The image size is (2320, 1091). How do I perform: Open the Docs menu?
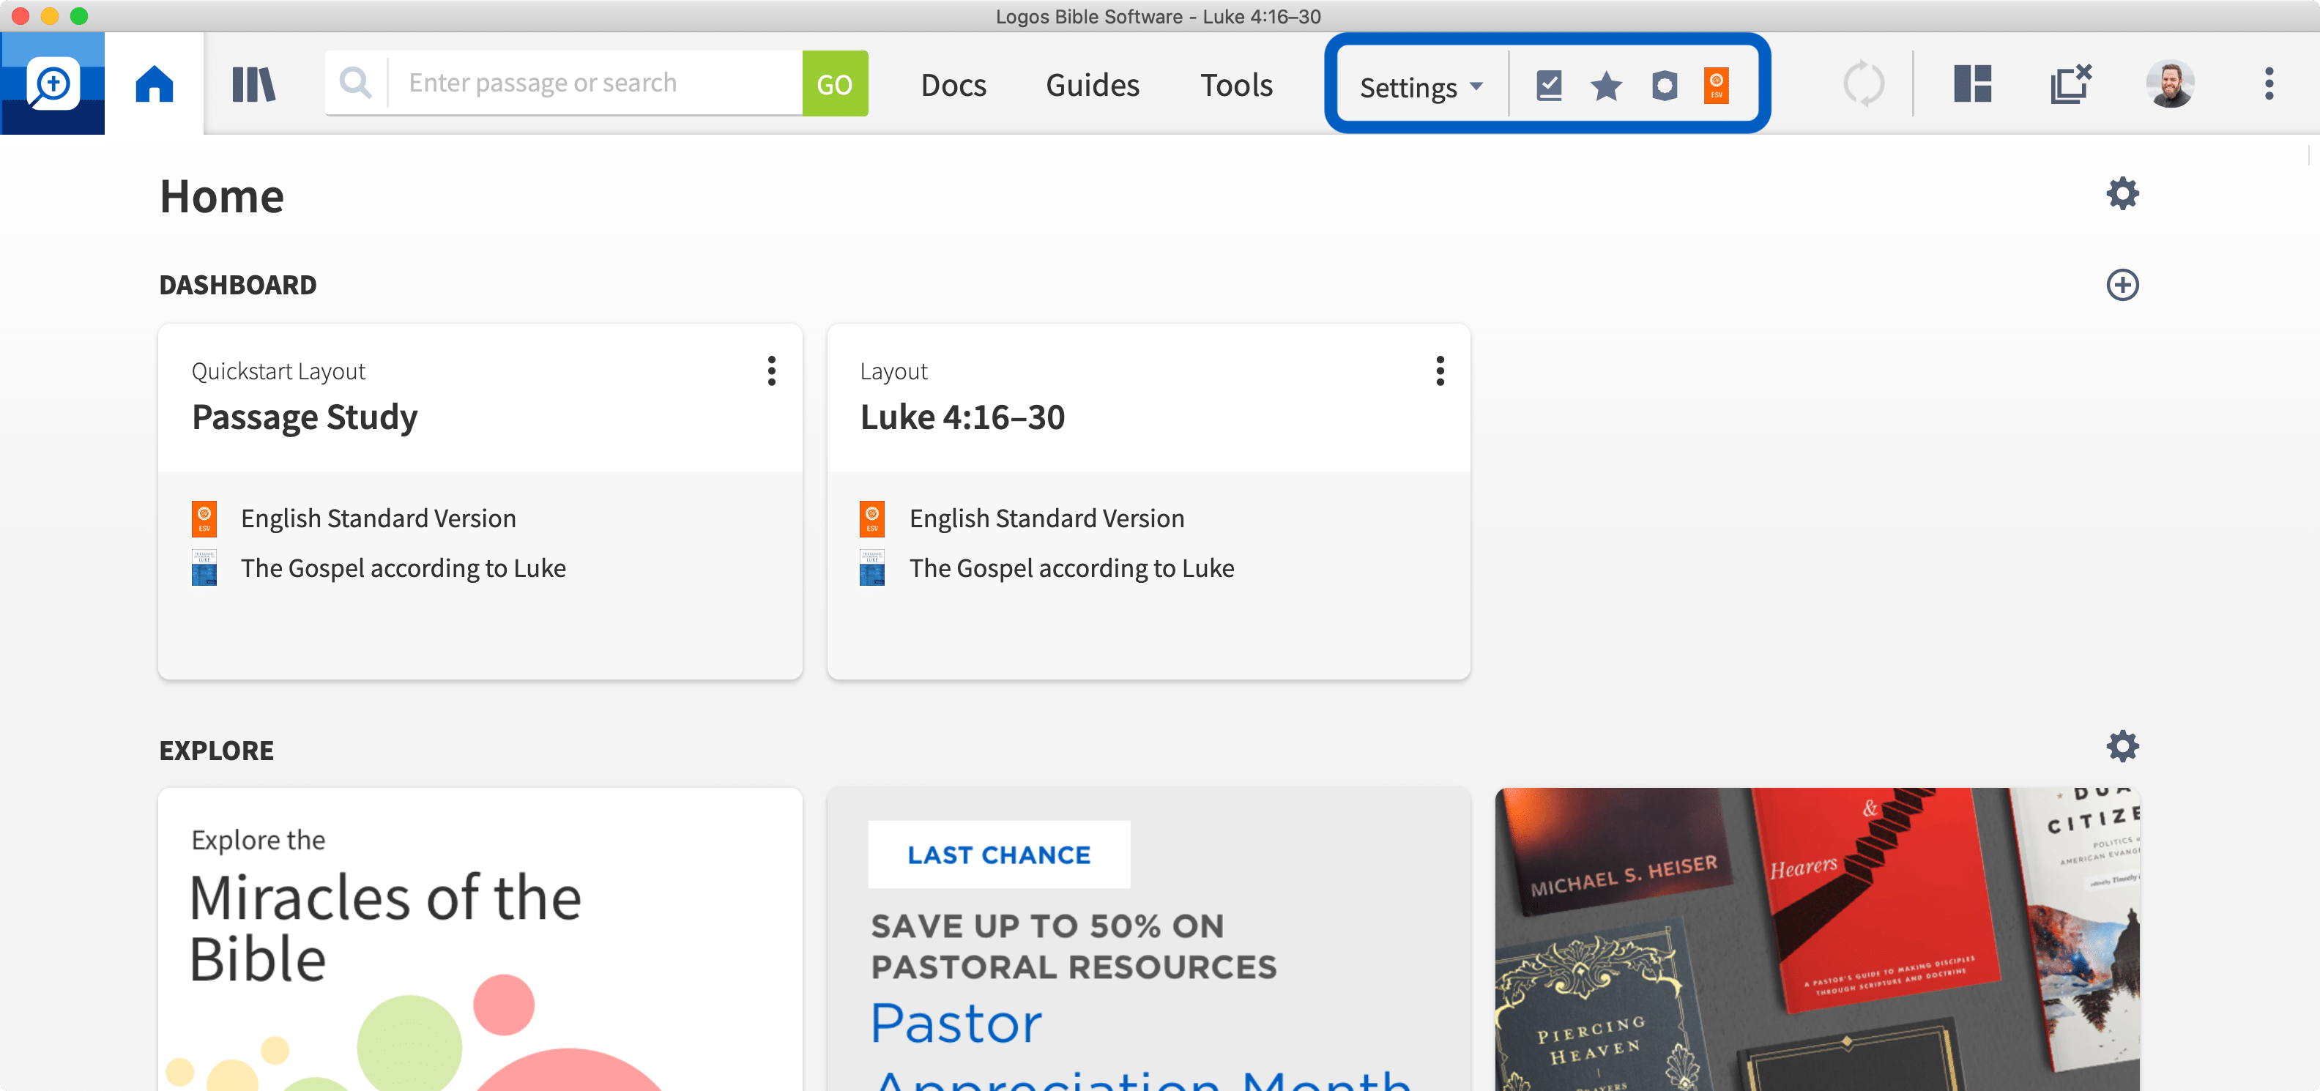tap(953, 85)
